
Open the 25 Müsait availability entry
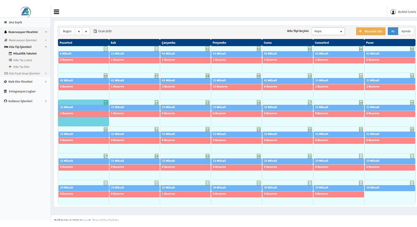[186, 188]
